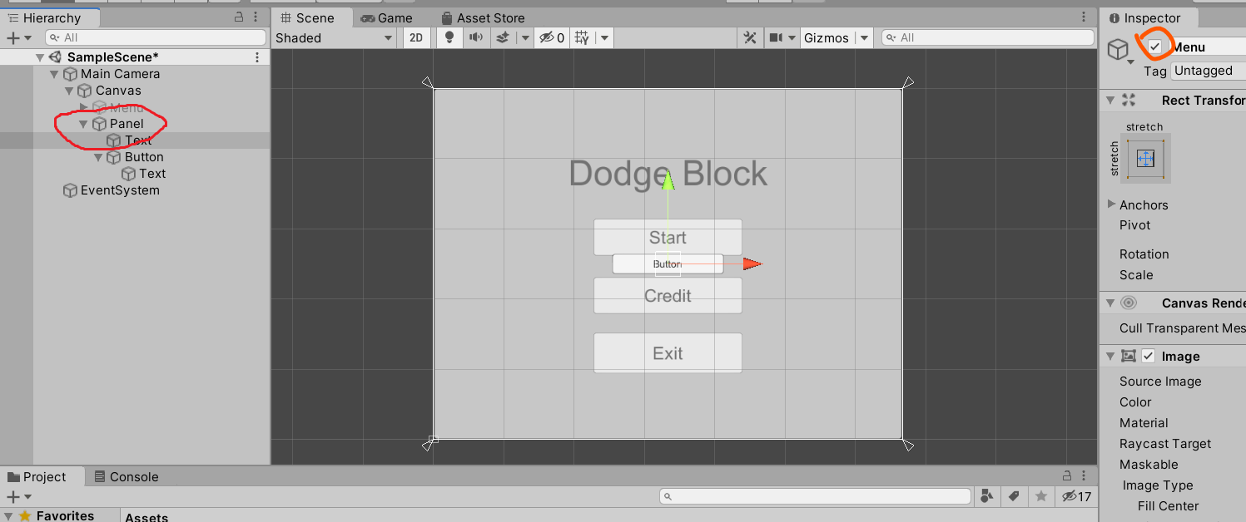Image resolution: width=1246 pixels, height=522 pixels.
Task: Click the hidden objects eye icon showing 17
Action: point(1069,496)
